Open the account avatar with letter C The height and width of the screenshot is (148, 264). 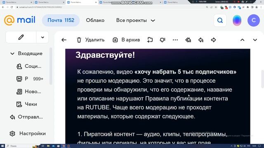coord(254,21)
